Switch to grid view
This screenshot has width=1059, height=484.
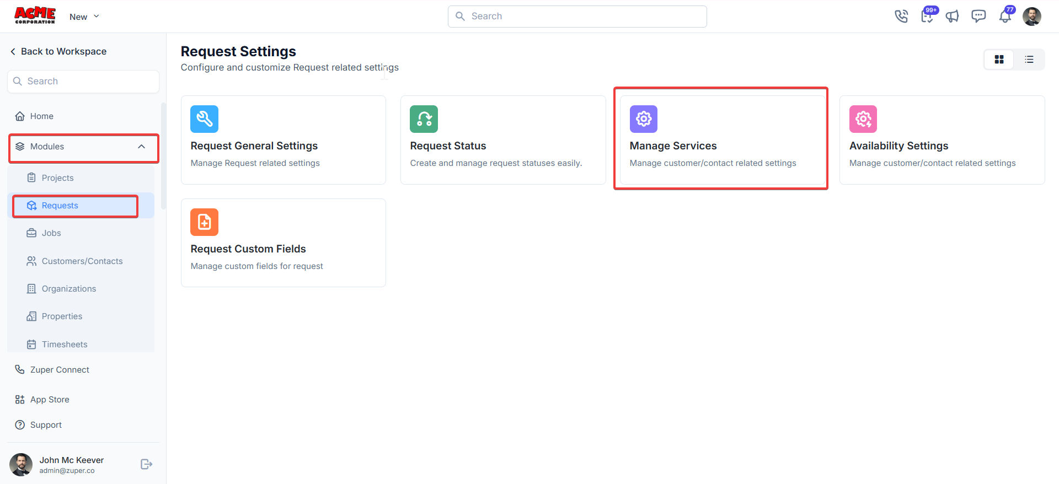tap(999, 60)
